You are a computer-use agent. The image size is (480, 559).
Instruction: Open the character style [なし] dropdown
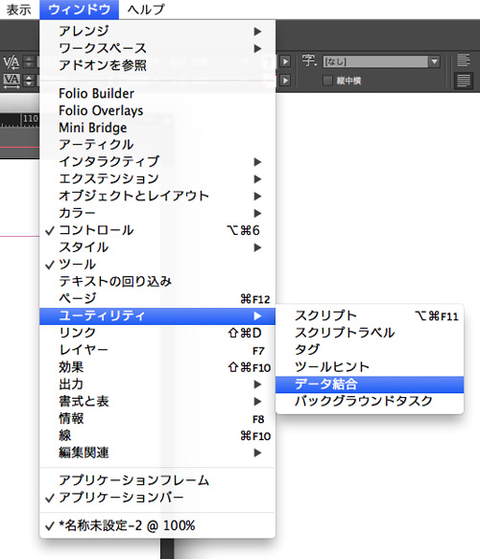coord(381,61)
